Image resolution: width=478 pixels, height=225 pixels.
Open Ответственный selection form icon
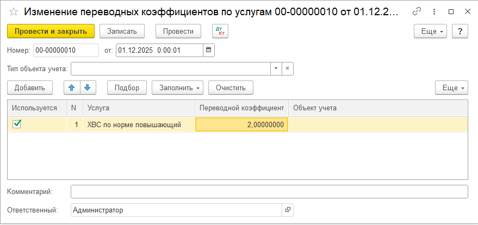288,210
